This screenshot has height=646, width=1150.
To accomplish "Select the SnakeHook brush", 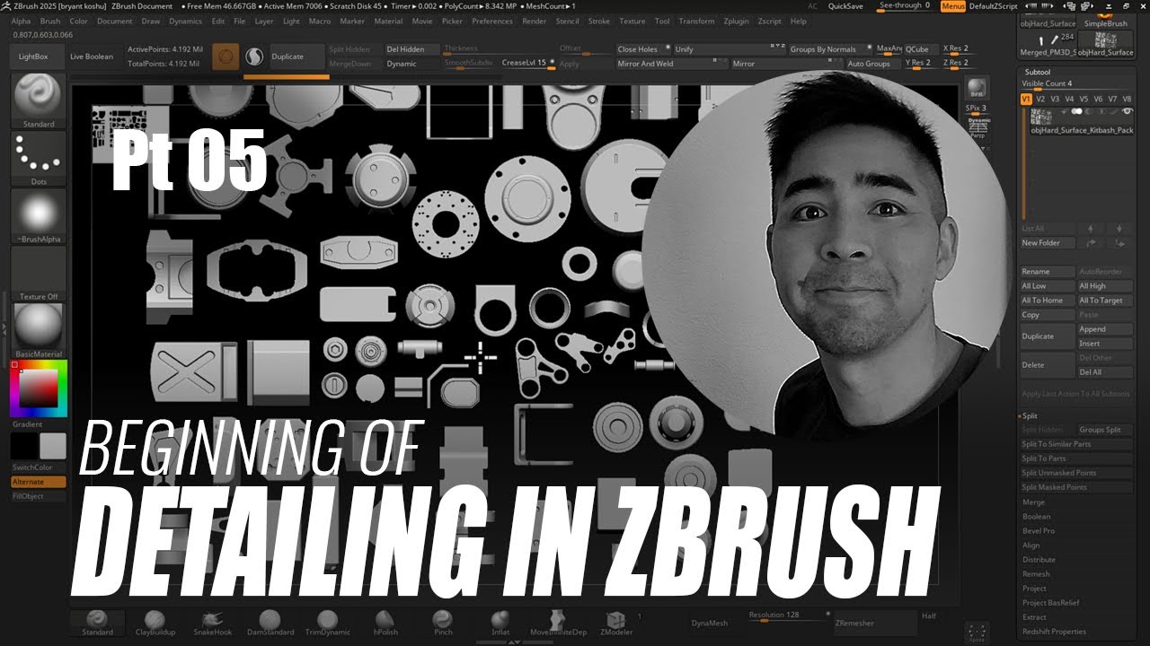I will [212, 623].
